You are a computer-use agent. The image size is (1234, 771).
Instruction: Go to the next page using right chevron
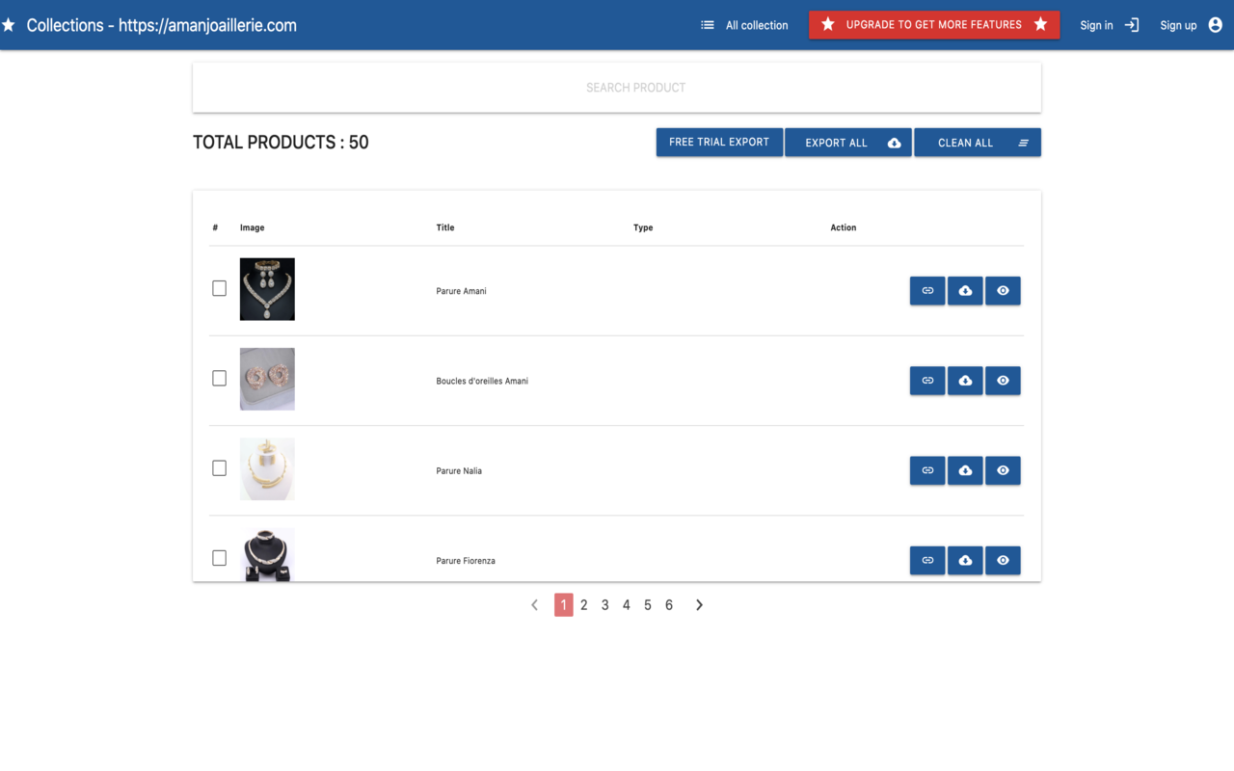pyautogui.click(x=699, y=604)
